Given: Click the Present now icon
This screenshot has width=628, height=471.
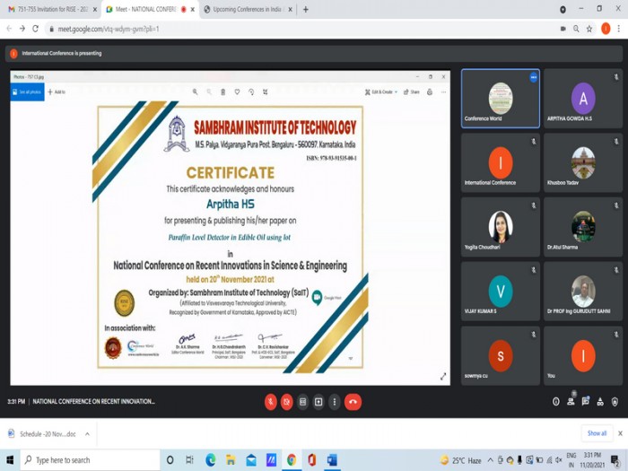Looking at the screenshot, I should (318, 402).
